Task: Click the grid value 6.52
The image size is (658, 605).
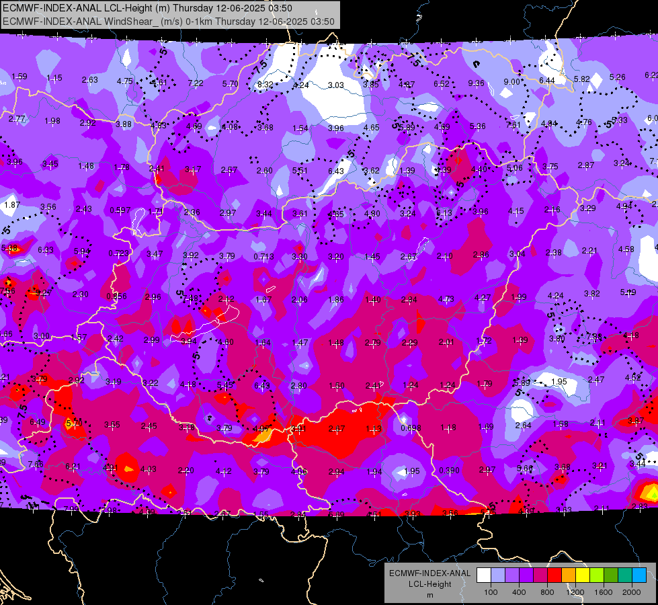Action: 442,84
